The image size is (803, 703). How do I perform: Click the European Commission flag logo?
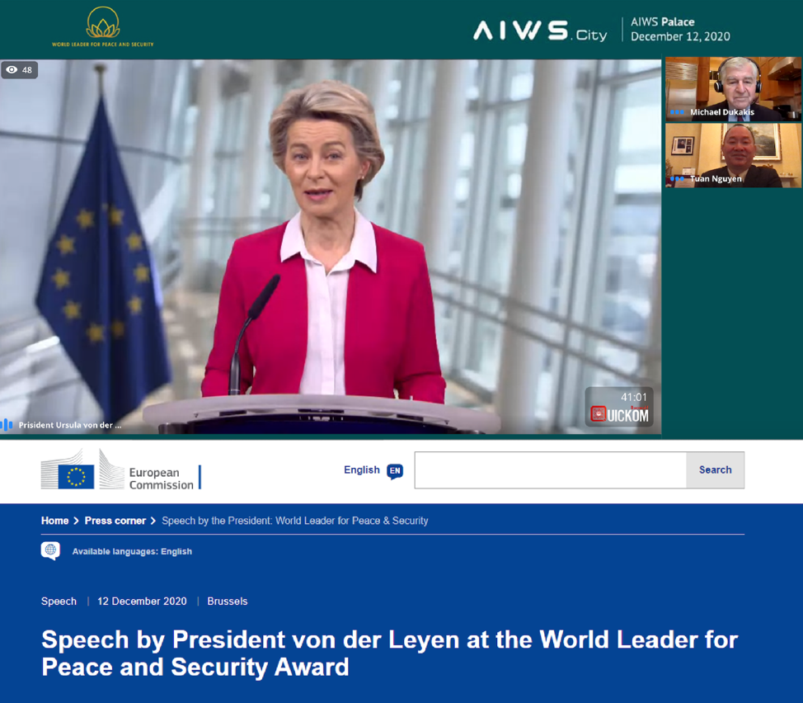point(76,476)
